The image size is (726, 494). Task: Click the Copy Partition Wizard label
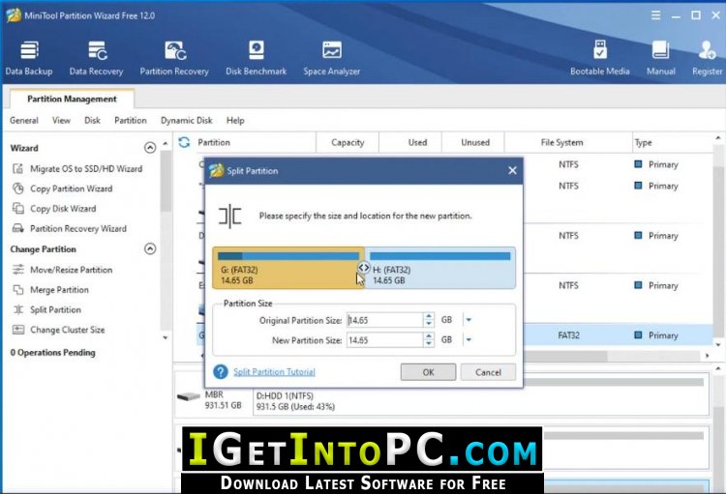coord(72,189)
